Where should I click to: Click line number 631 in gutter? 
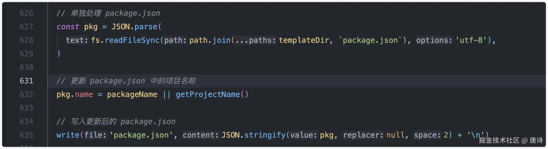tap(26, 81)
